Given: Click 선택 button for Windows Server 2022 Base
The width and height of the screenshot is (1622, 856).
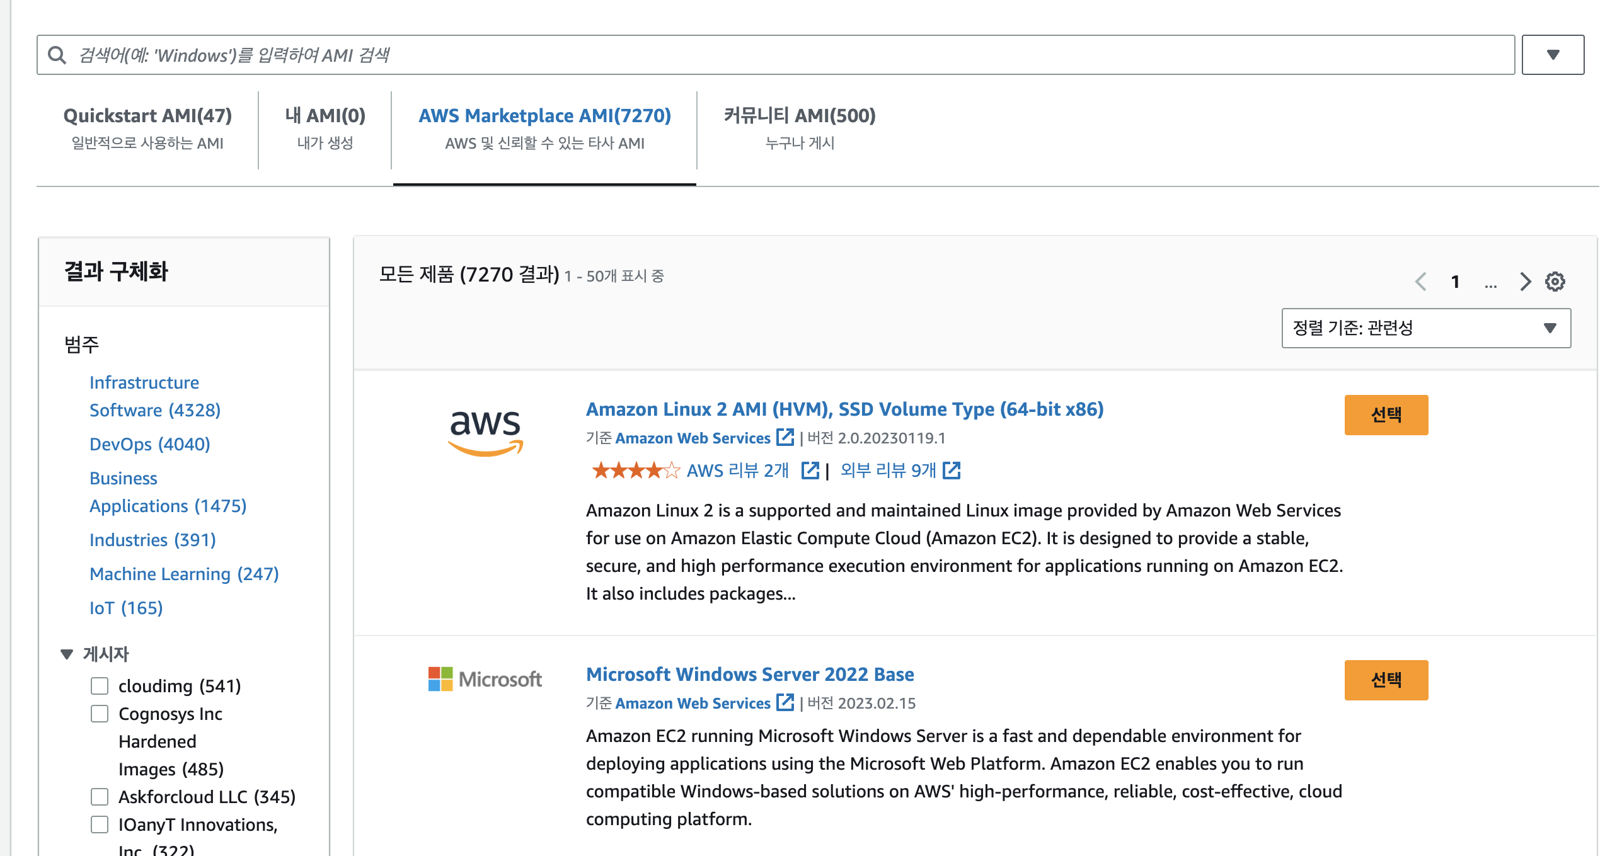Looking at the screenshot, I should [x=1386, y=680].
